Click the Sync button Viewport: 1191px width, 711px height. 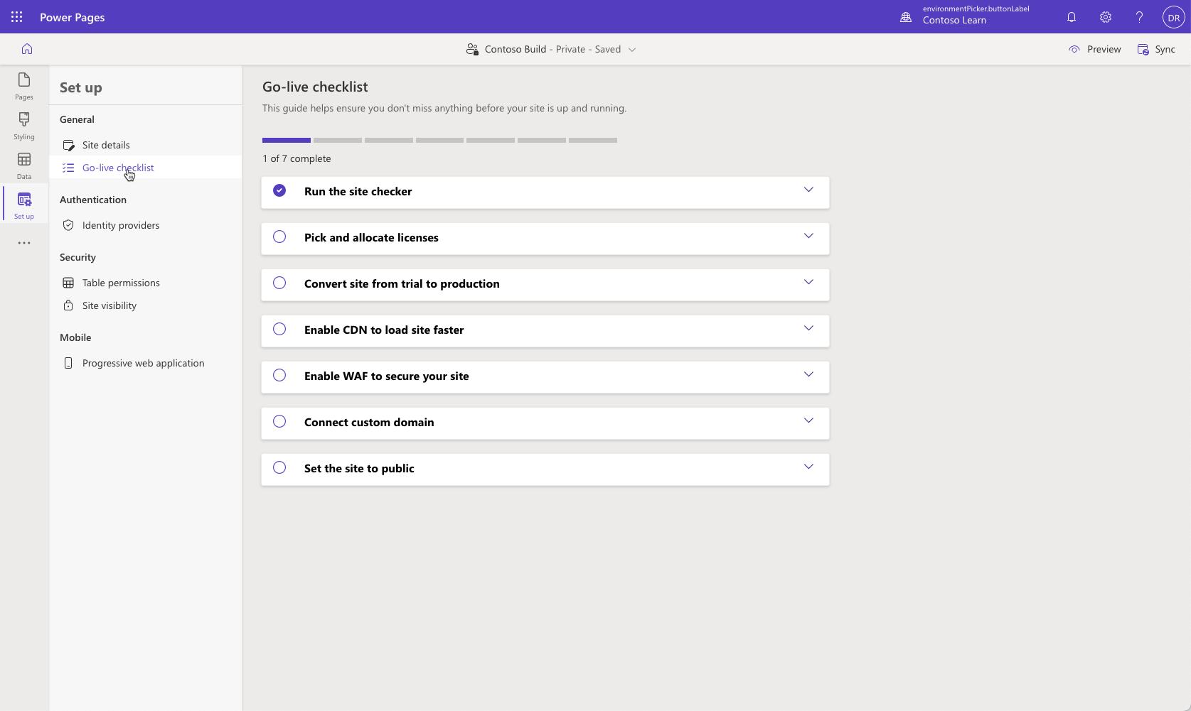pos(1156,49)
